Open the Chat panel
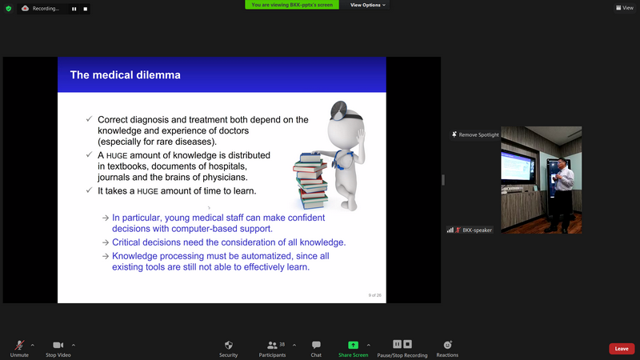This screenshot has height=360, width=640. pos(316,349)
